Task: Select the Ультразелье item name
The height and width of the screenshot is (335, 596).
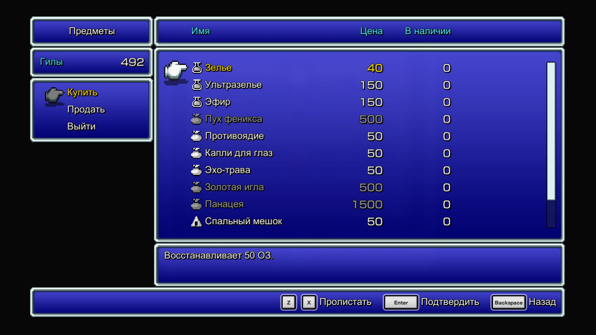Action: 233,85
